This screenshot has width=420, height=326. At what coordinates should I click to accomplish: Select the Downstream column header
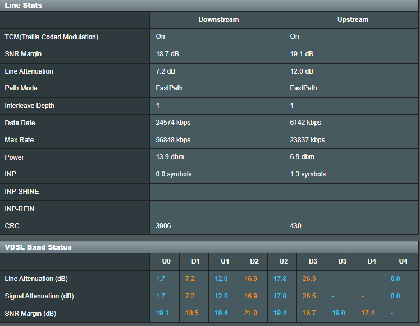coord(218,20)
